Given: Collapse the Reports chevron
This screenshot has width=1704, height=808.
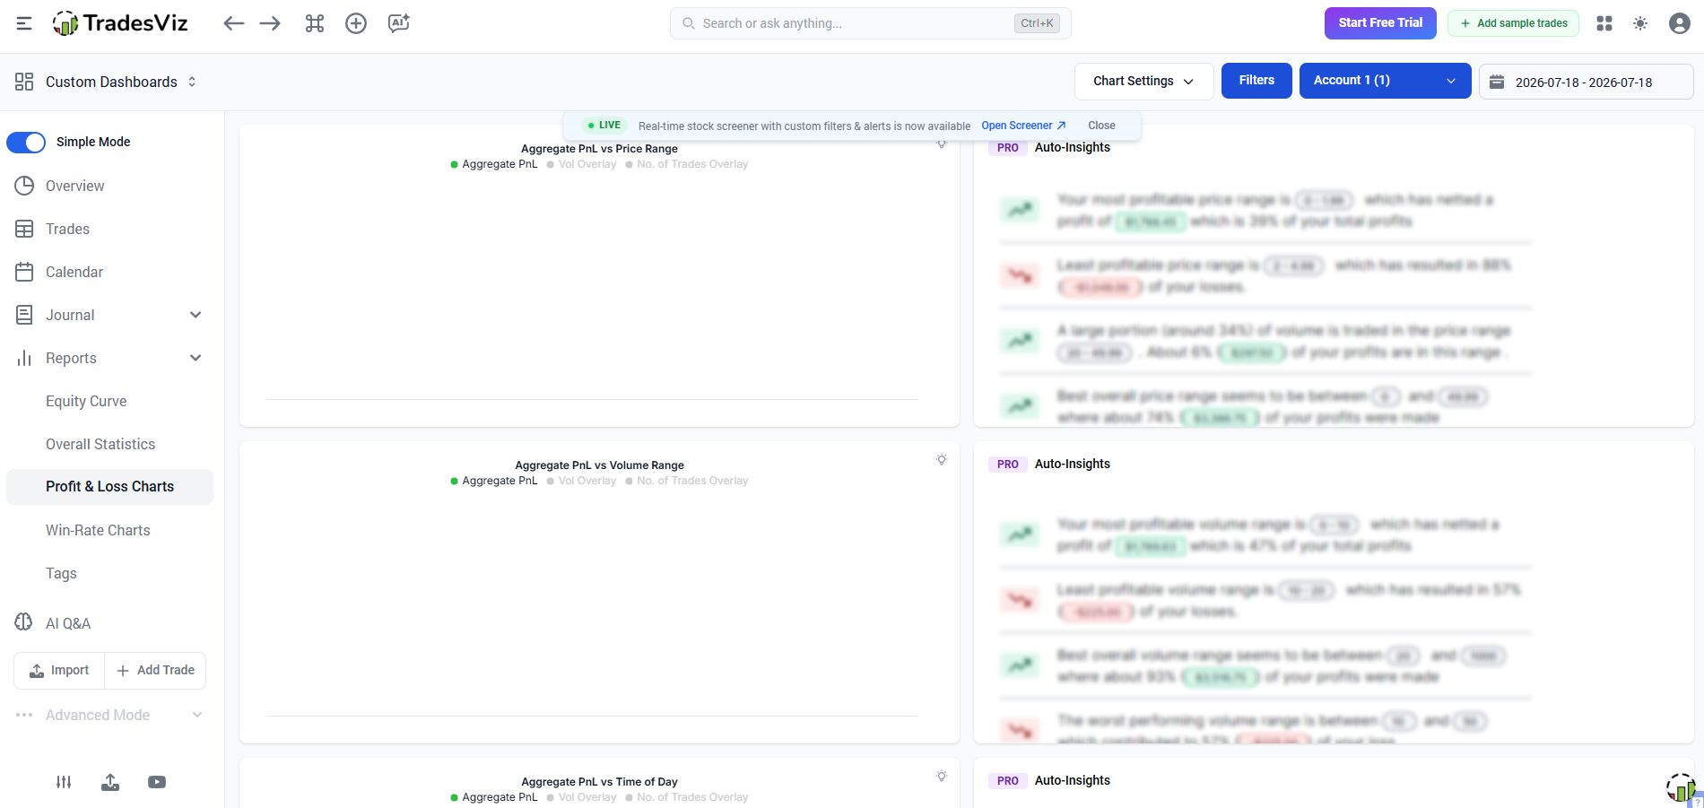Looking at the screenshot, I should (196, 358).
